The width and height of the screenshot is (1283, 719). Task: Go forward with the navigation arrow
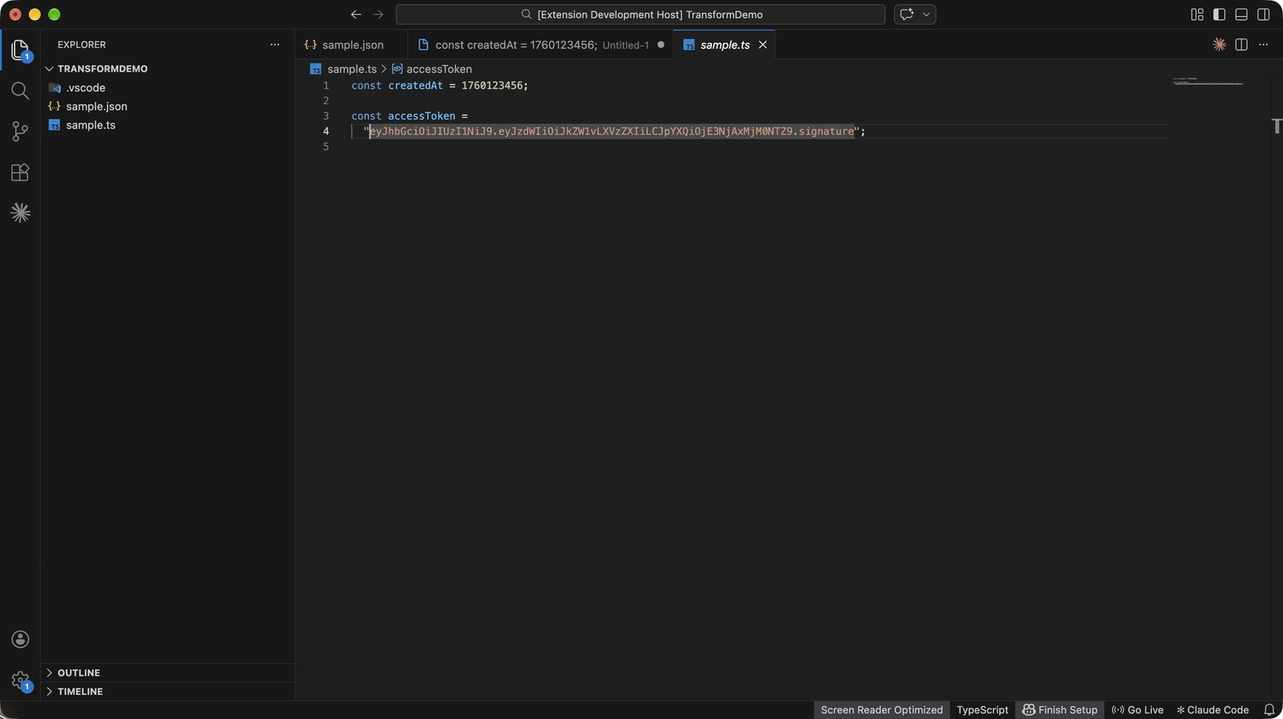pos(378,14)
